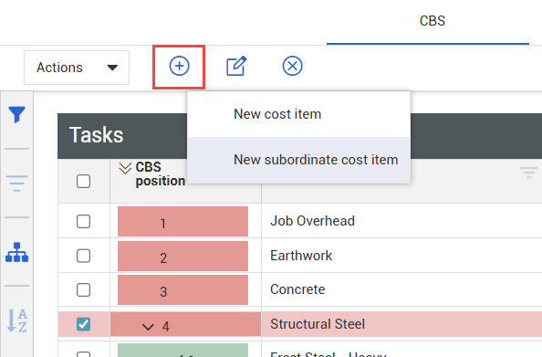
Task: Collapse CBS position 4 with its chevron
Action: [148, 327]
